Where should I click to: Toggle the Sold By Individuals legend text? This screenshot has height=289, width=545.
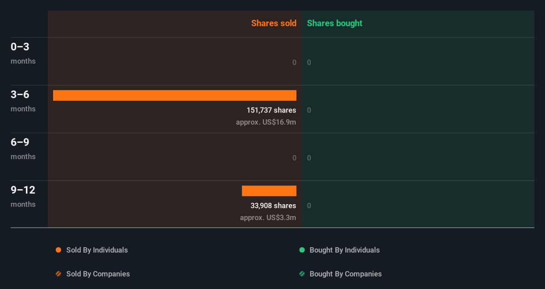(97, 250)
